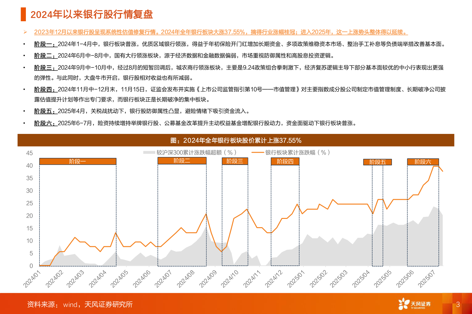Click the y-axis value 25

pyautogui.click(x=30, y=203)
